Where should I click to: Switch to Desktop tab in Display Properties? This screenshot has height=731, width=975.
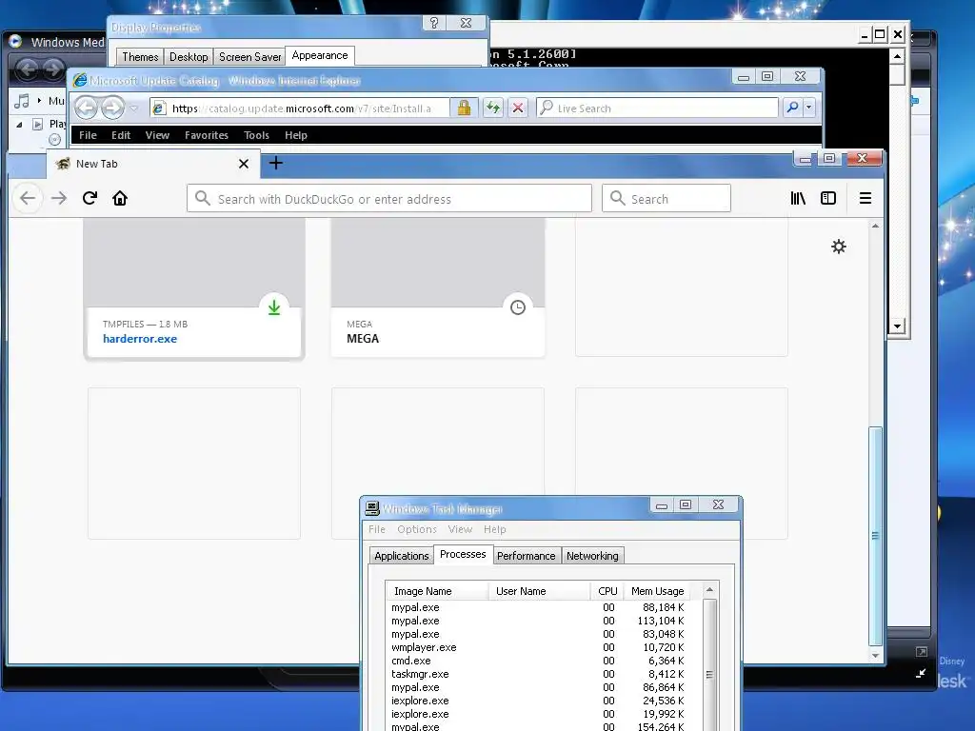pos(189,57)
